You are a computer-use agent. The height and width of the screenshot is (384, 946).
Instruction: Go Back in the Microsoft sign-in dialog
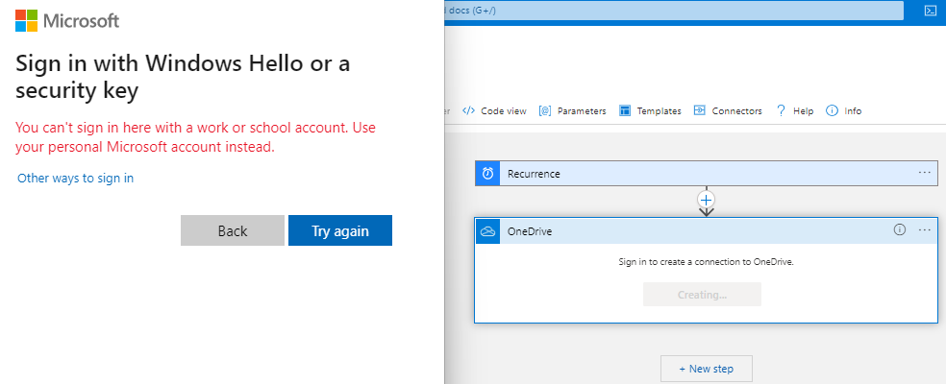[x=233, y=230]
